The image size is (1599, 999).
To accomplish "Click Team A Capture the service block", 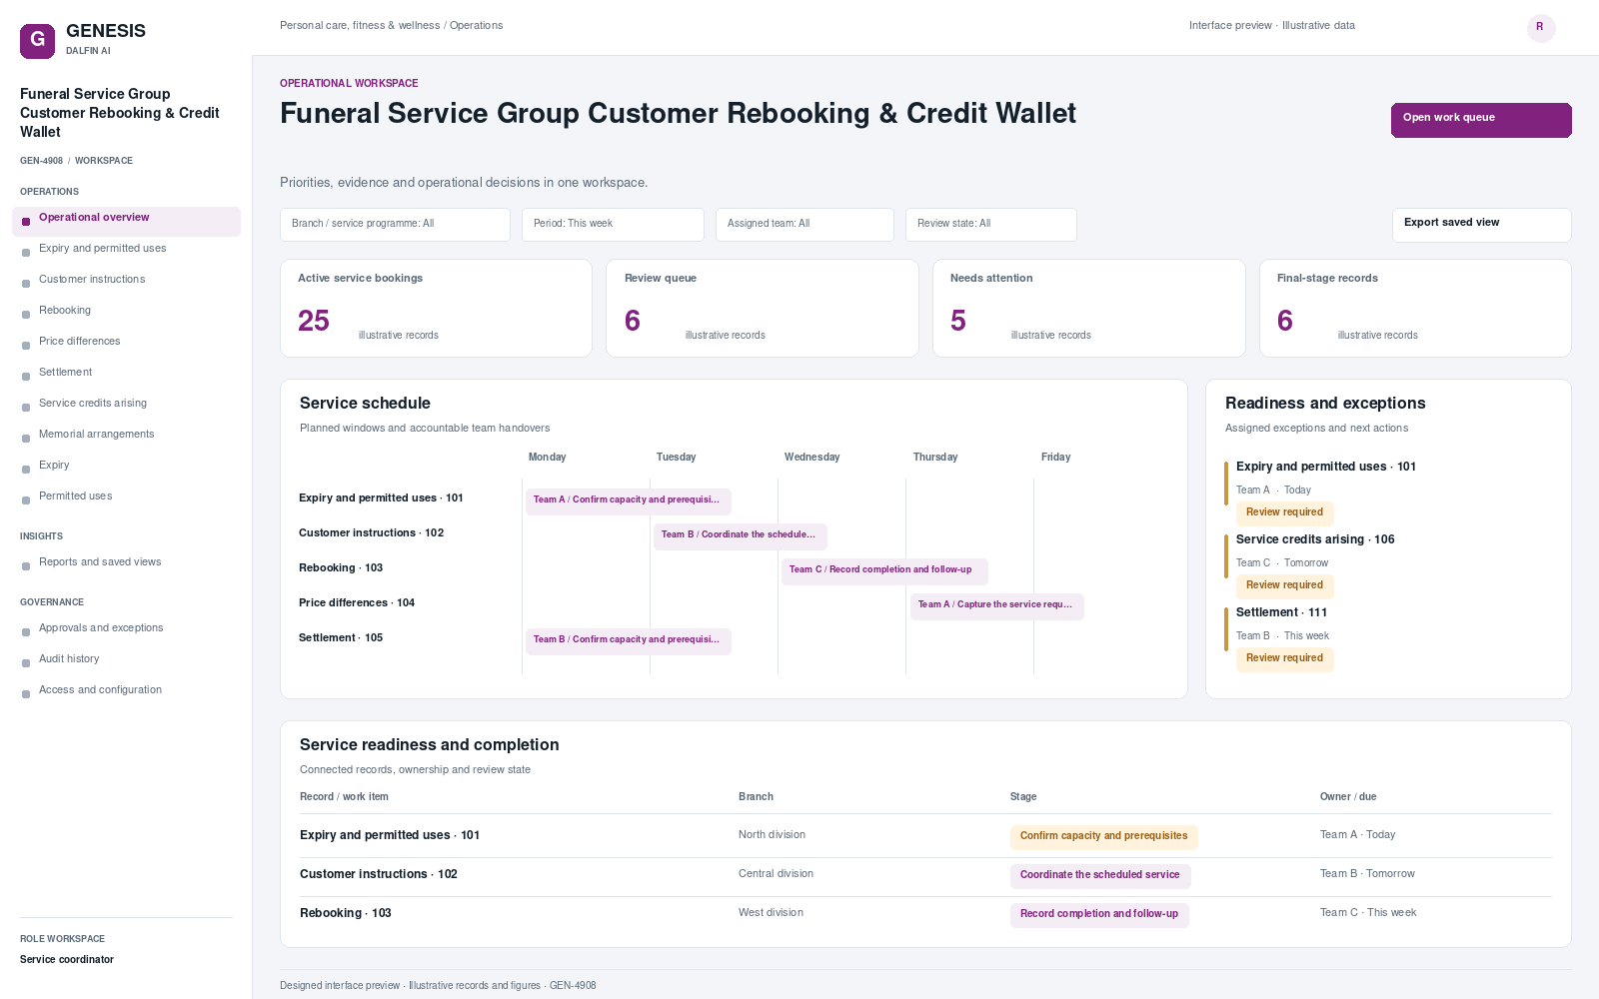I will (x=996, y=605).
